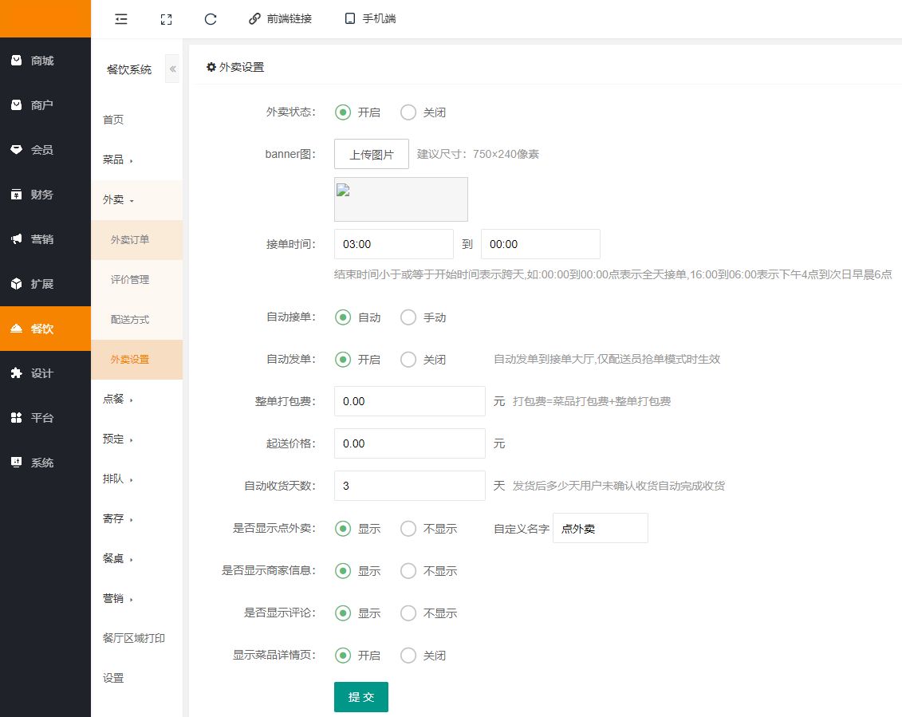Click the 上传图片 upload button

click(371, 154)
